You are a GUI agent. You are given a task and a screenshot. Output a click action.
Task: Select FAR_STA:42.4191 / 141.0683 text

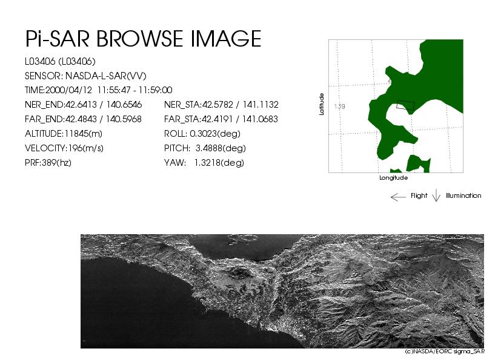point(221,119)
